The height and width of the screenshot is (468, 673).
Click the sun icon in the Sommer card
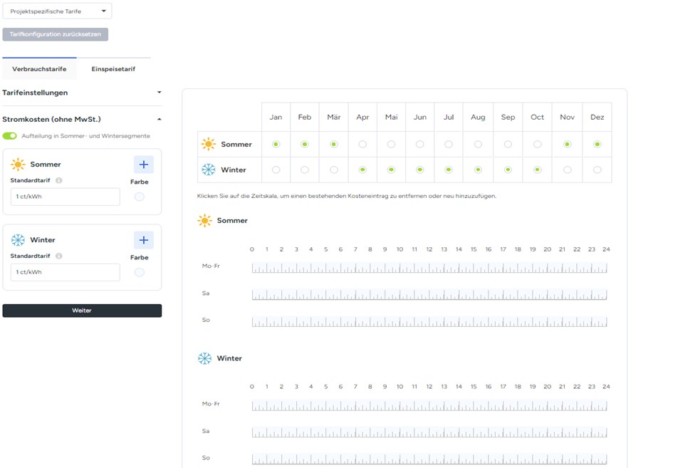(18, 165)
